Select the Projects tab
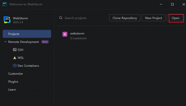The image size is (186, 106). pyautogui.click(x=27, y=34)
